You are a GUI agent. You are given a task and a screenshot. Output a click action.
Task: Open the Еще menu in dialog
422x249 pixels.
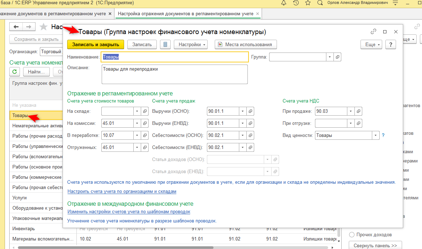(371, 44)
